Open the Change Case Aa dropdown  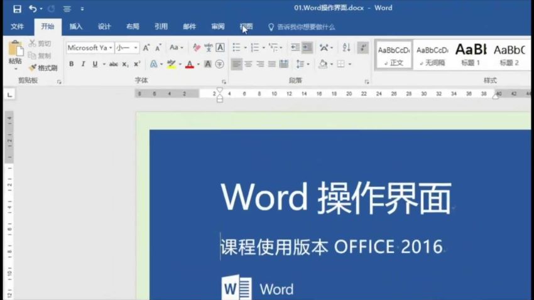177,48
